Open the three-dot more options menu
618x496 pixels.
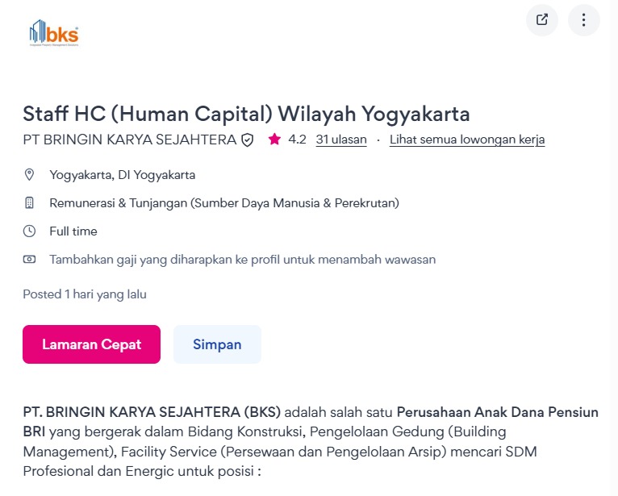(583, 20)
